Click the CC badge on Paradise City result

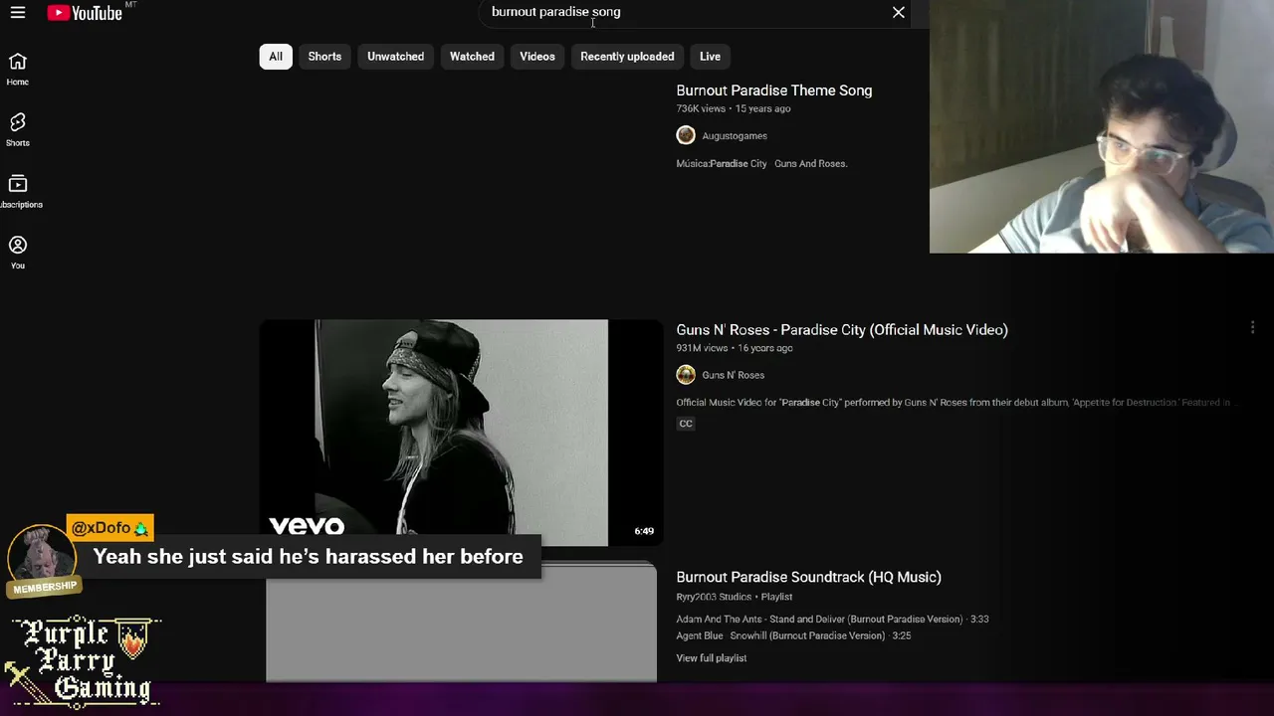click(686, 424)
